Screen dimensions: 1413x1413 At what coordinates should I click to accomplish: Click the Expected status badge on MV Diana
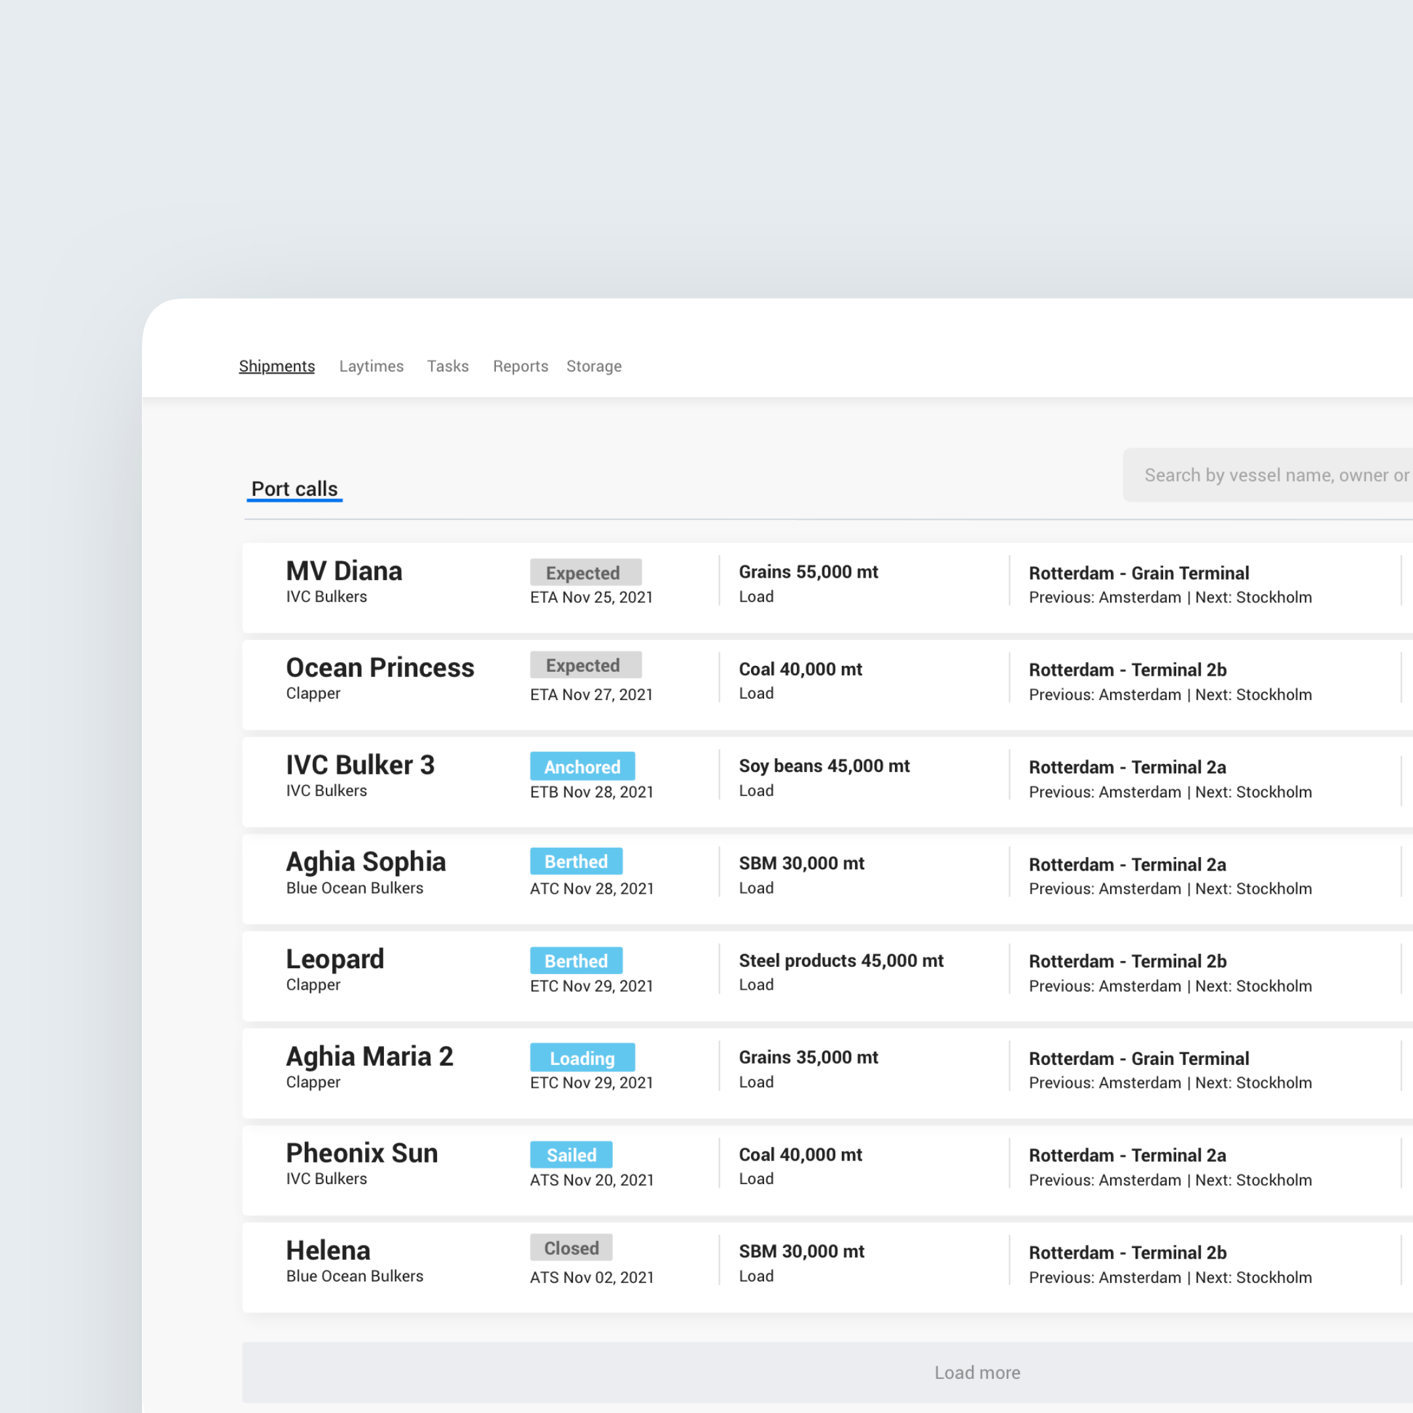(585, 572)
